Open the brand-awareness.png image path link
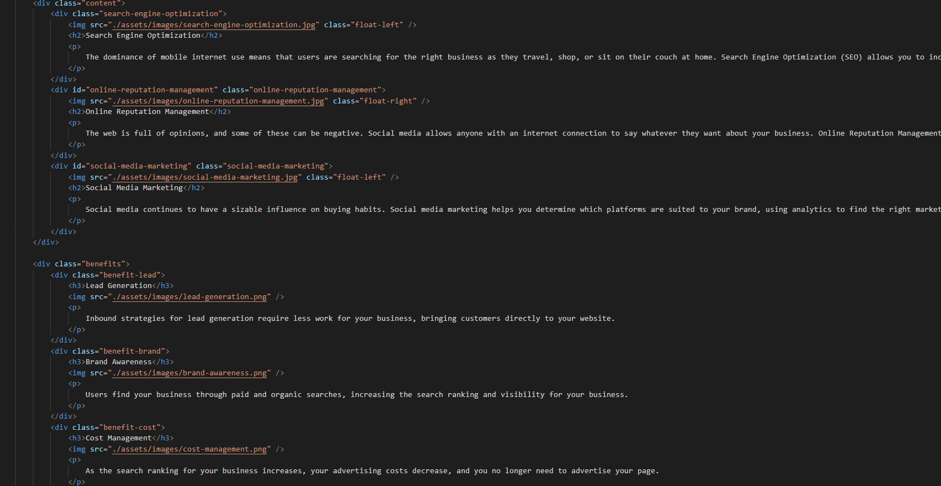 (x=189, y=373)
